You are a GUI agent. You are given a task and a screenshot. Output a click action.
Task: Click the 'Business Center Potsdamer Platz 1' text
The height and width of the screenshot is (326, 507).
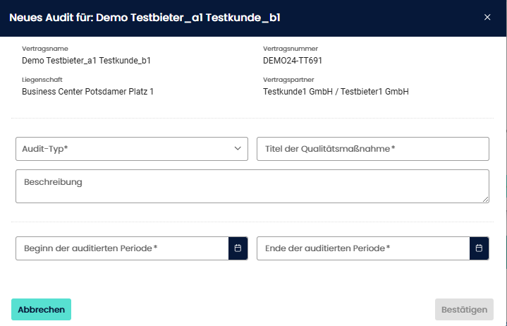(x=87, y=92)
